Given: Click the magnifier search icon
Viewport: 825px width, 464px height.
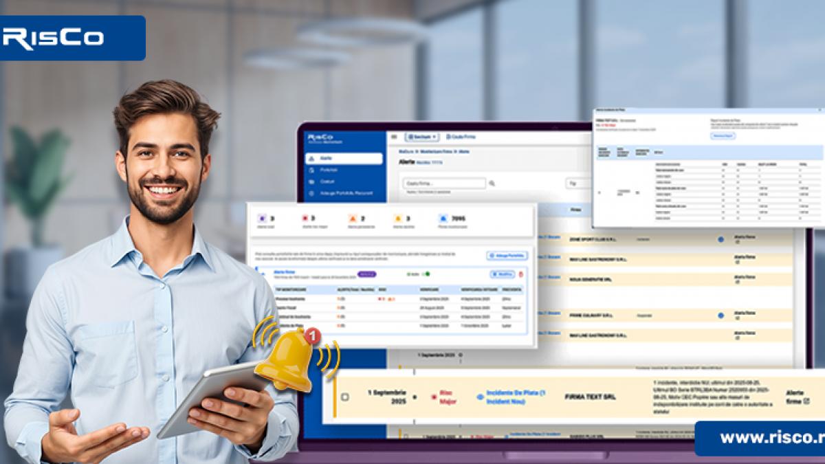Looking at the screenshot, I should tap(492, 184).
